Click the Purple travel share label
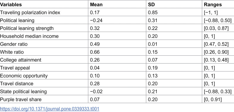234x112 pixels. (21, 99)
